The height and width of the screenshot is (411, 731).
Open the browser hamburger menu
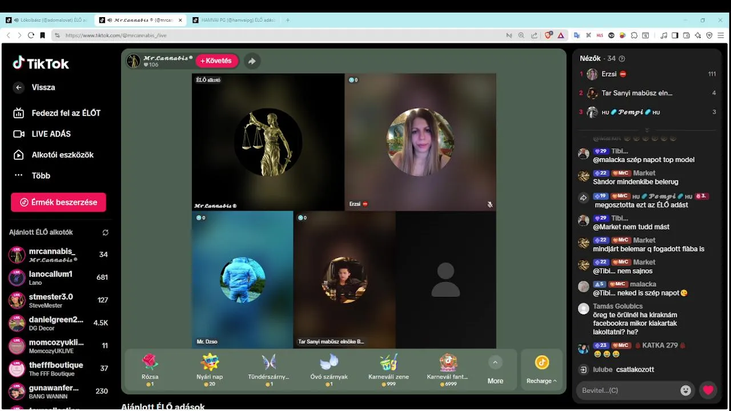pyautogui.click(x=721, y=35)
